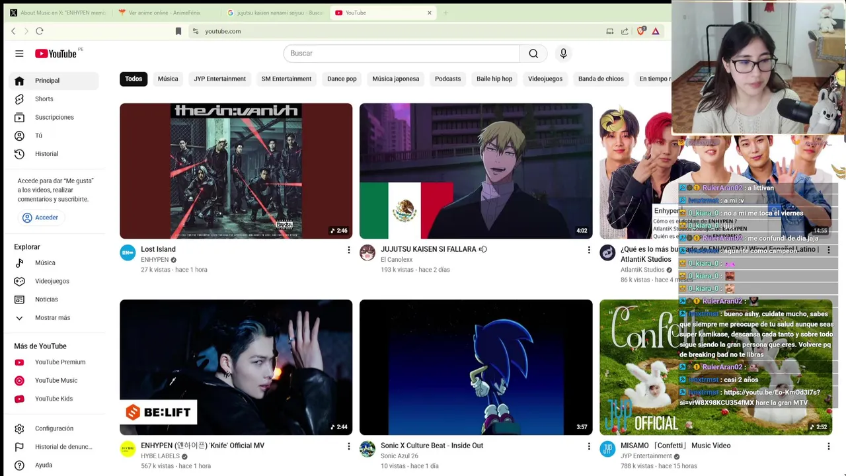Screen dimensions: 846x476
Task: Click the YouTube logo
Action: click(x=56, y=54)
